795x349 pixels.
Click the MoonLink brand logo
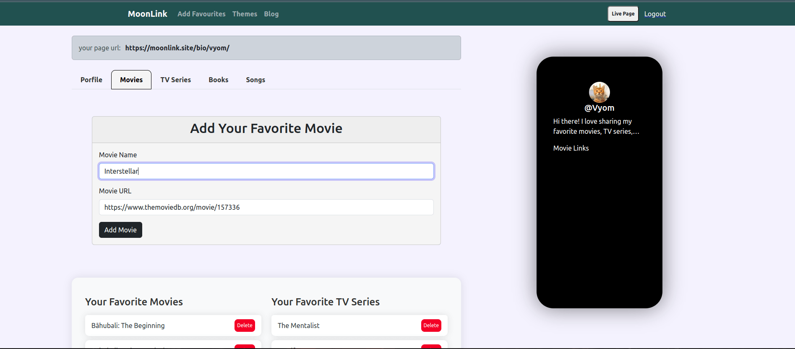147,14
